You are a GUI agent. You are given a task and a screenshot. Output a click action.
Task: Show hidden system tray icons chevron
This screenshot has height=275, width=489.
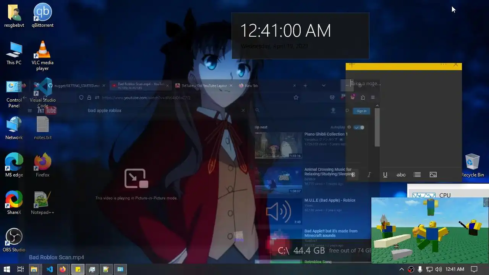[402, 269]
